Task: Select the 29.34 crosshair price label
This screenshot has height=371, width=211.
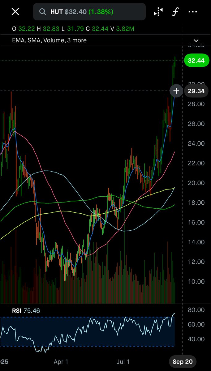Action: click(x=196, y=91)
